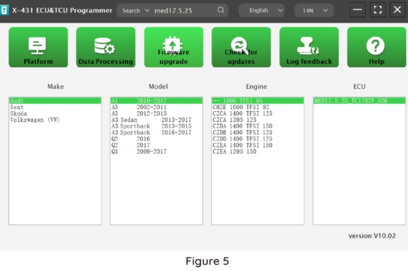
Task: Select model A3 Sportback 2016-2017
Action: tap(157, 132)
